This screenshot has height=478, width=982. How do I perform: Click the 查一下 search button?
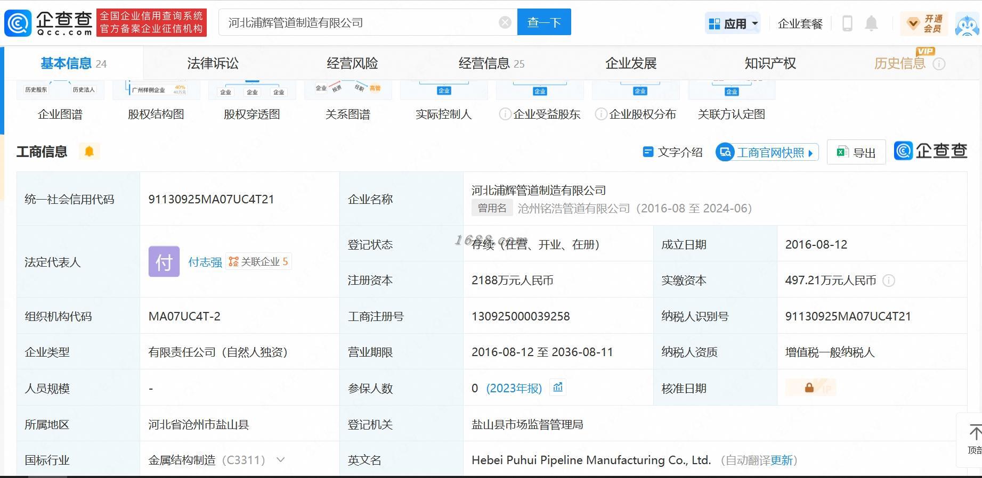(x=544, y=22)
